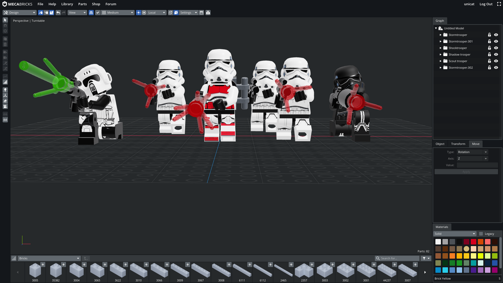The image size is (503, 283).
Task: Add brick 3001 with its plus icon
Action: (373, 265)
